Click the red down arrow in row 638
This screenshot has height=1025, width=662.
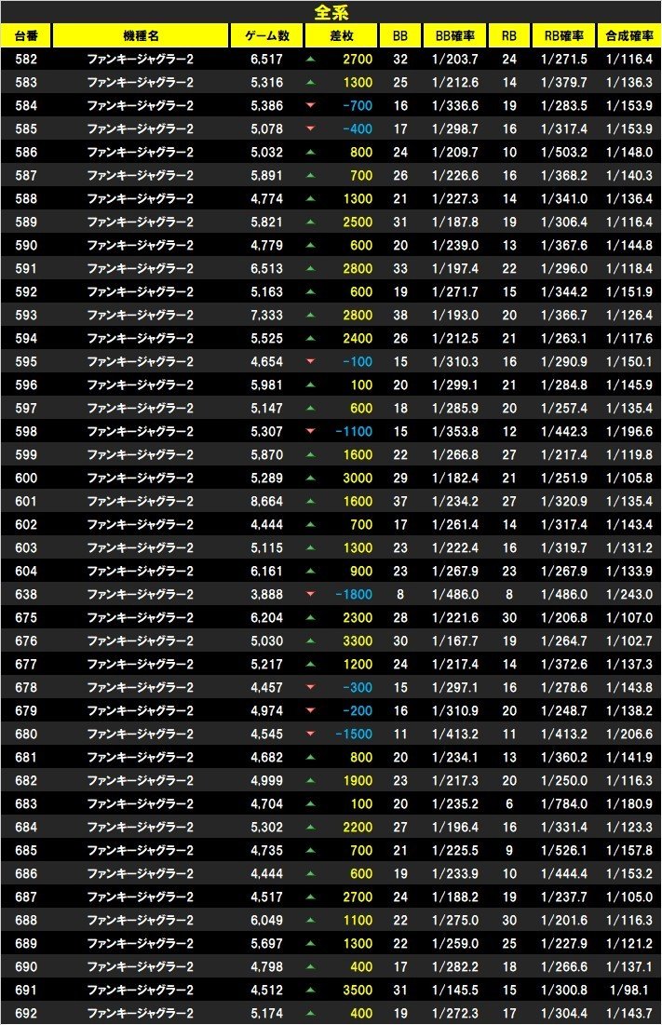[x=310, y=594]
